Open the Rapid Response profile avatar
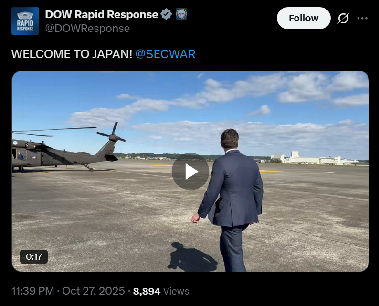 point(25,21)
